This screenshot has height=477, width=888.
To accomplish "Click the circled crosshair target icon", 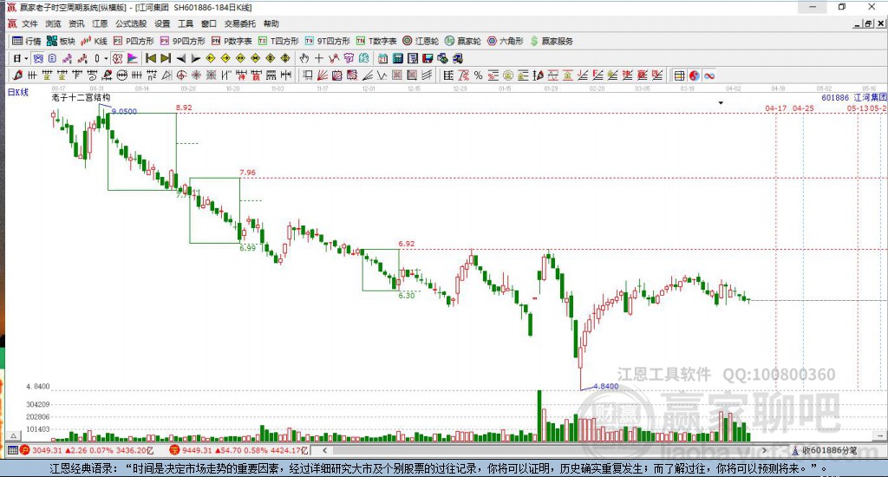I will pyautogui.click(x=181, y=75).
